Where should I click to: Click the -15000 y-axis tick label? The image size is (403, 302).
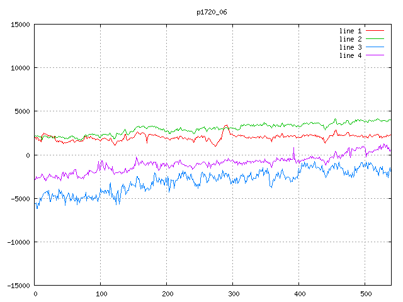18,285
